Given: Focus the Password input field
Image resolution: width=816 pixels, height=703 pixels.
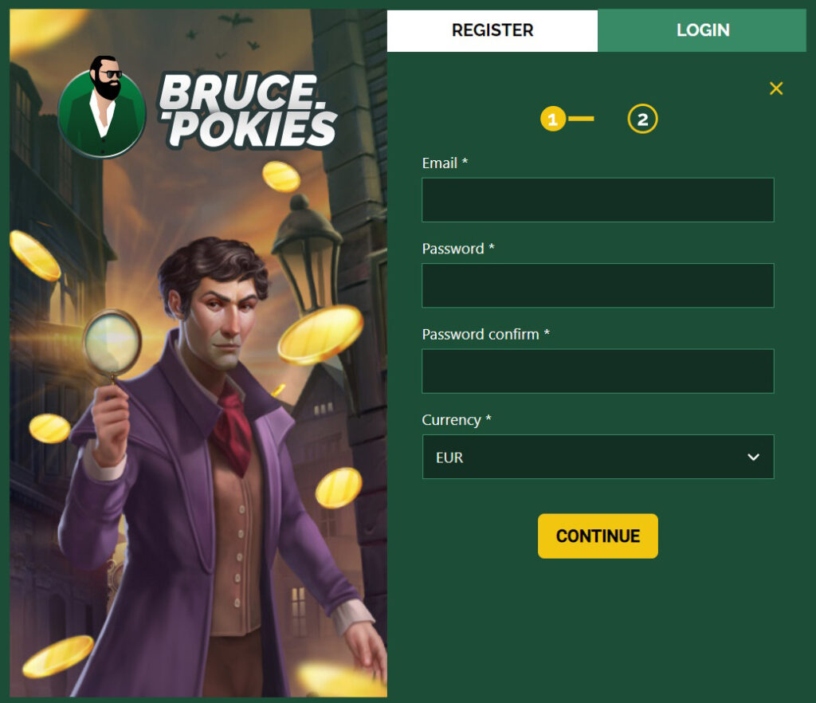Looking at the screenshot, I should [x=598, y=285].
